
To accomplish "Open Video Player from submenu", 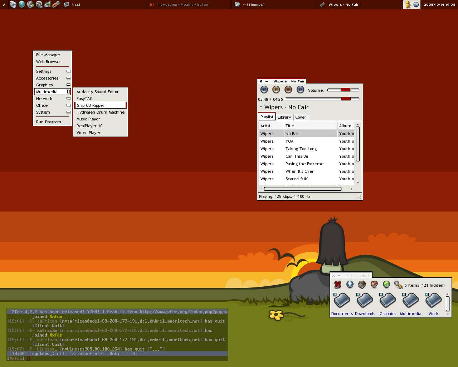I will click(x=101, y=133).
